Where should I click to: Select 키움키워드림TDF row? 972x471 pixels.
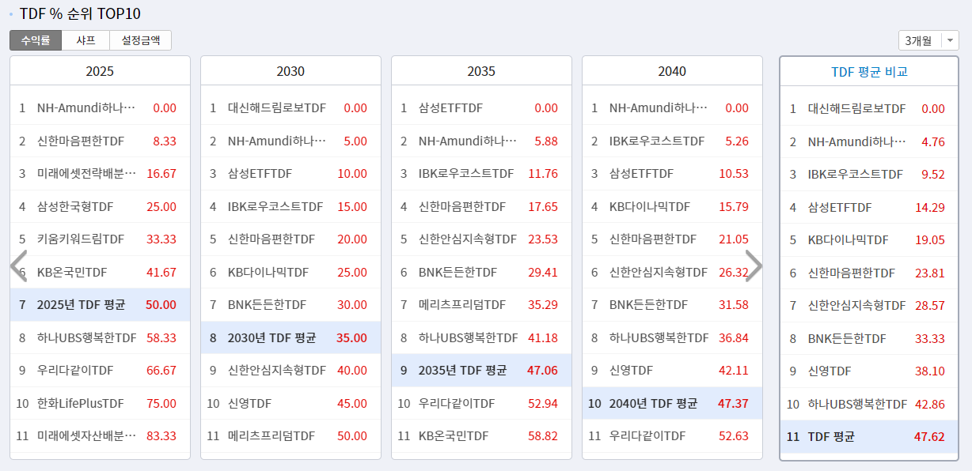click(100, 239)
